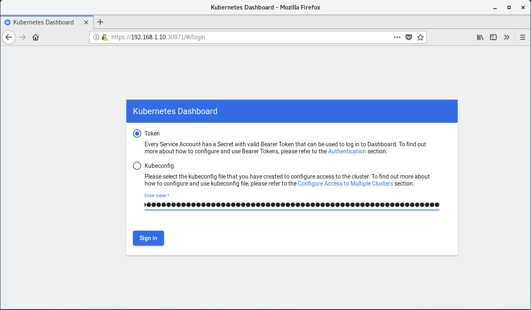Show site information icon in address bar
The image size is (531, 310).
(96, 37)
